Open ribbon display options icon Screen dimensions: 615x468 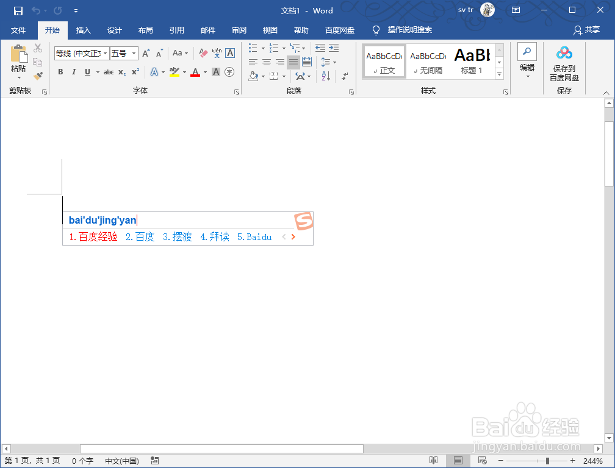(x=516, y=10)
